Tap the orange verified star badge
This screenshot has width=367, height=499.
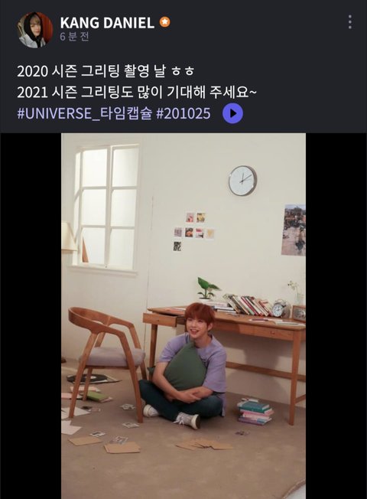[164, 22]
